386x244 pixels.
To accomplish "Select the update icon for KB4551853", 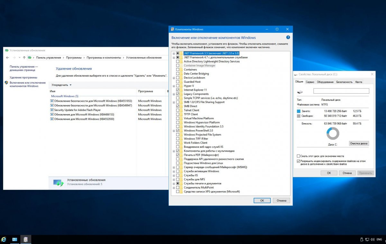I will tap(52, 101).
